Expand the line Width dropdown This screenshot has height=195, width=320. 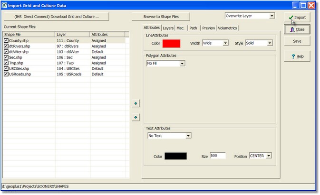click(x=215, y=43)
